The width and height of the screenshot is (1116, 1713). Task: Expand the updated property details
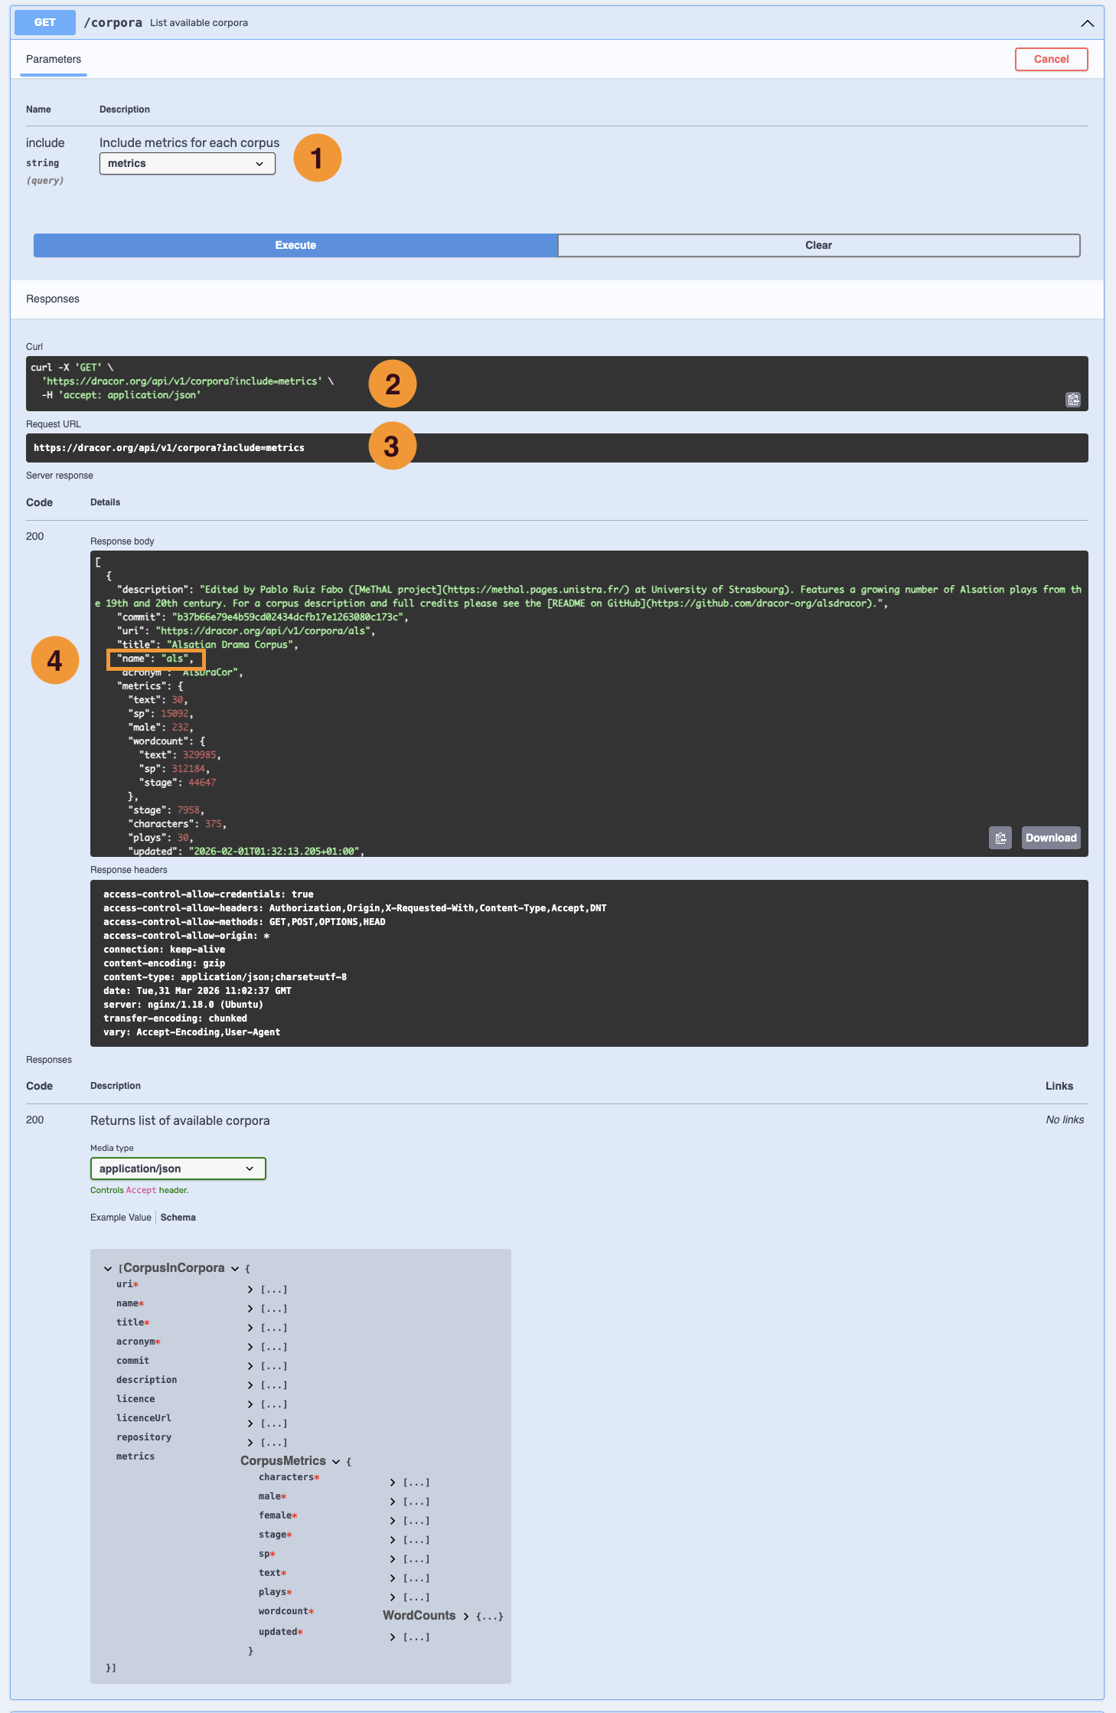[393, 1637]
